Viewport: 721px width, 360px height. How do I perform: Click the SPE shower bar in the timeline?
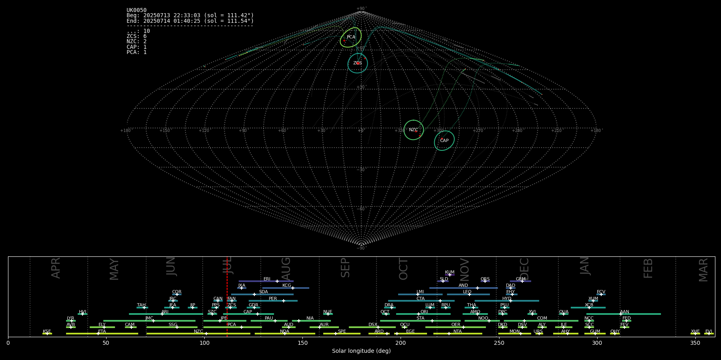tap(342, 334)
